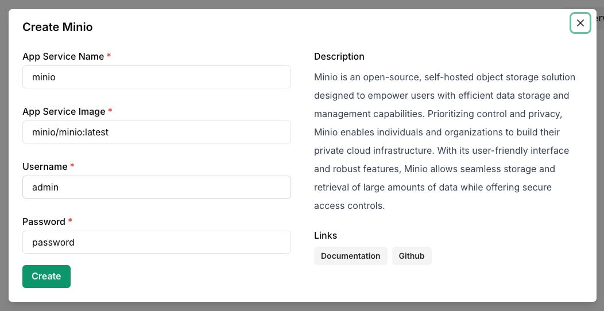Viewport: 604px width, 311px height.
Task: Open the Documentation link
Action: coord(350,256)
